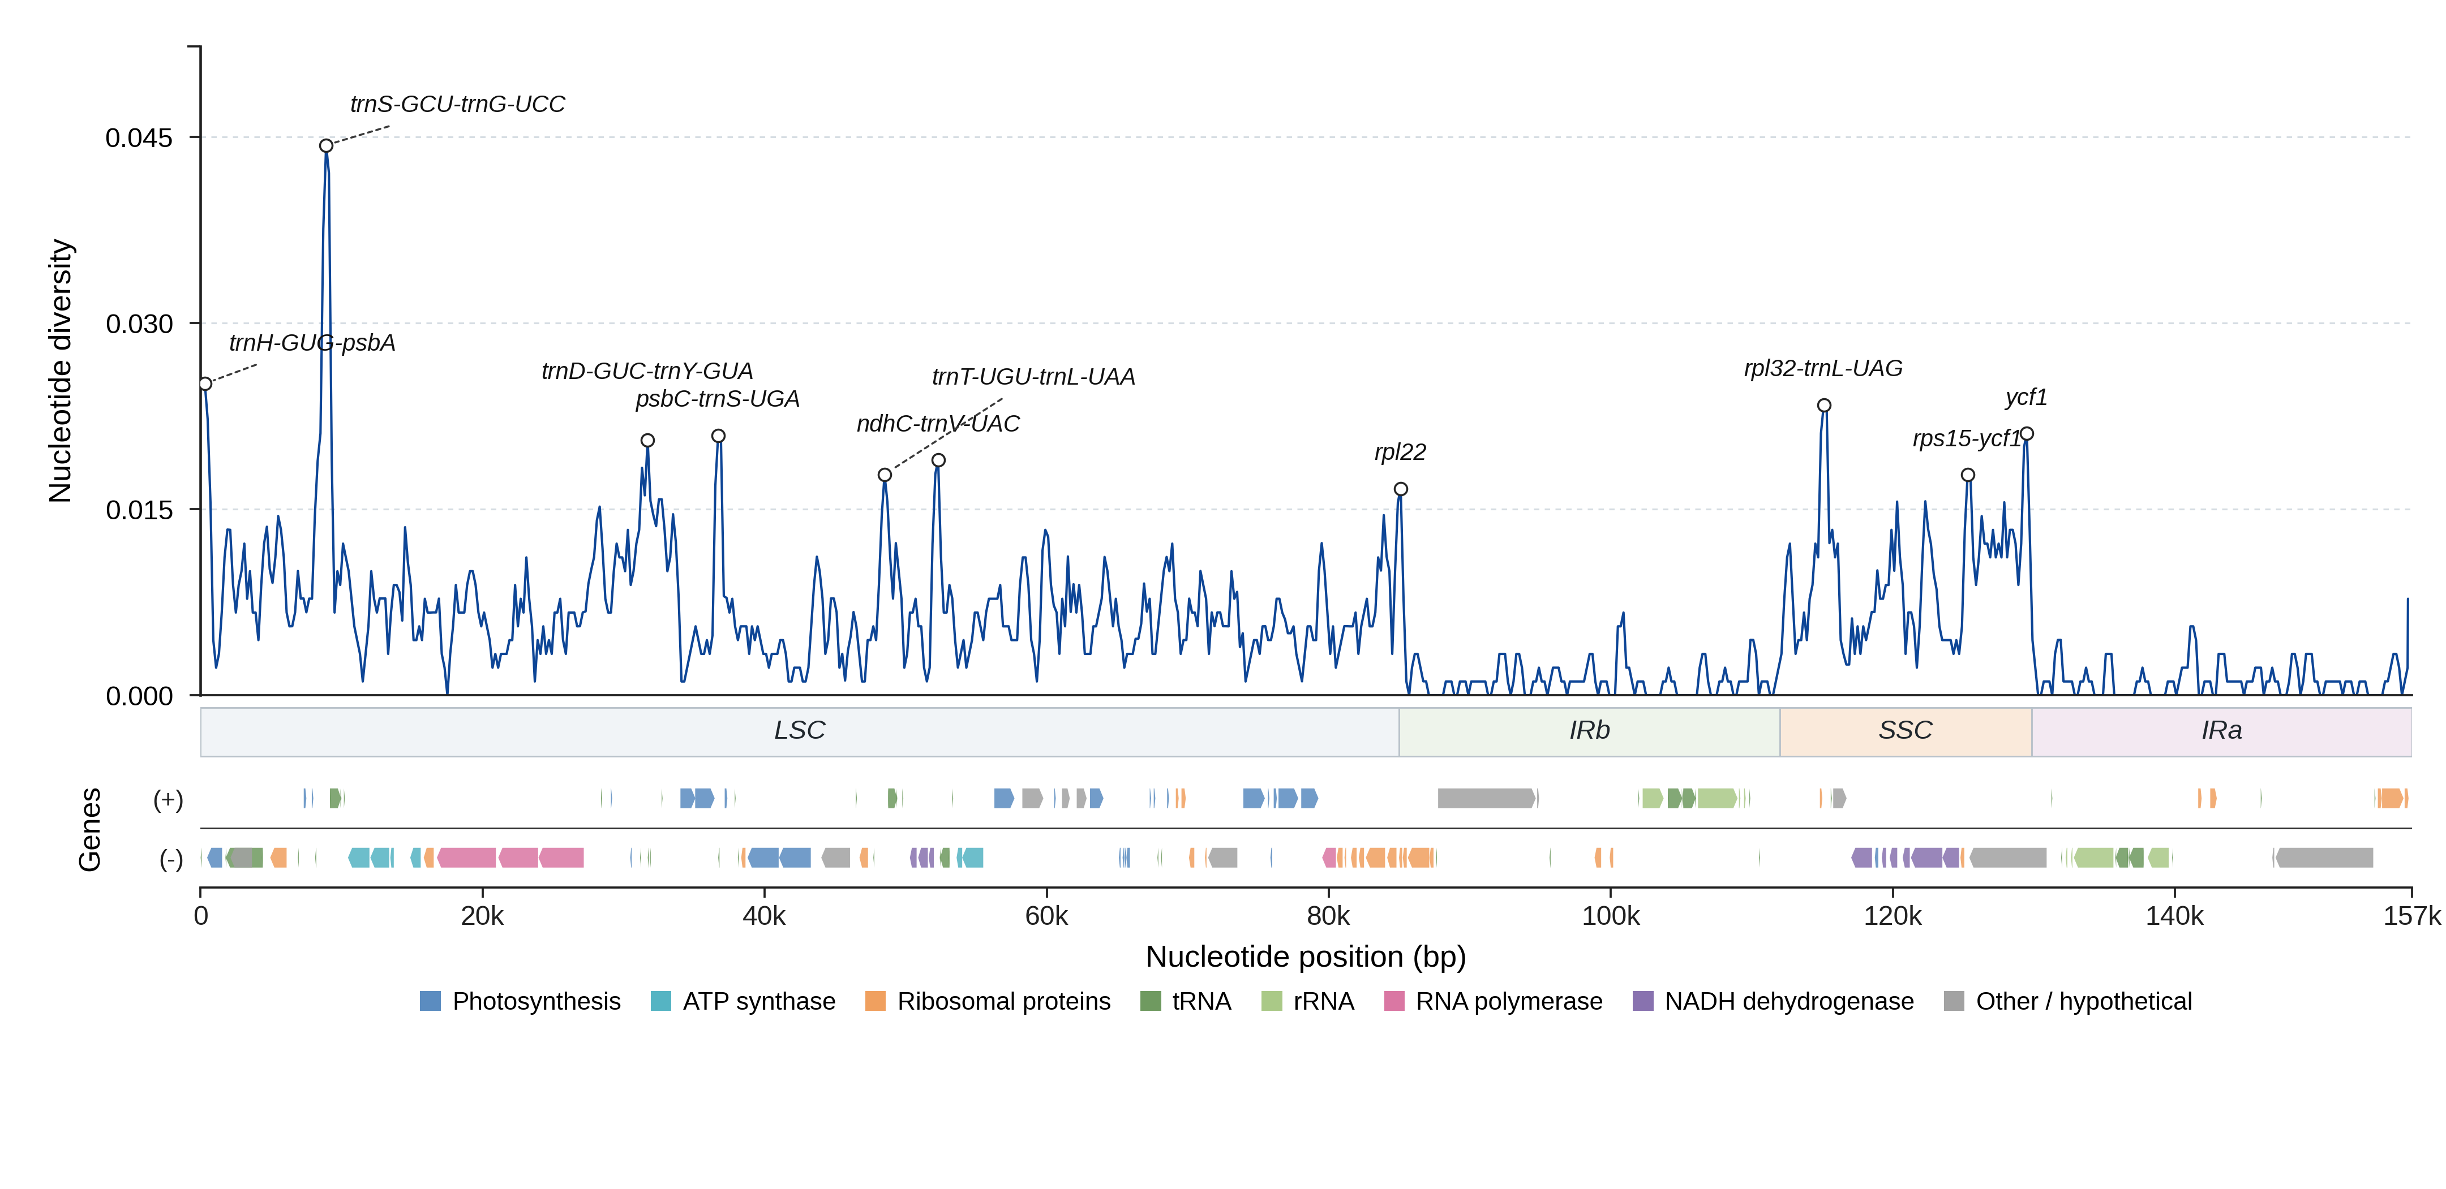Click the Genes track title
The height and width of the screenshot is (1189, 2446).
(90, 830)
